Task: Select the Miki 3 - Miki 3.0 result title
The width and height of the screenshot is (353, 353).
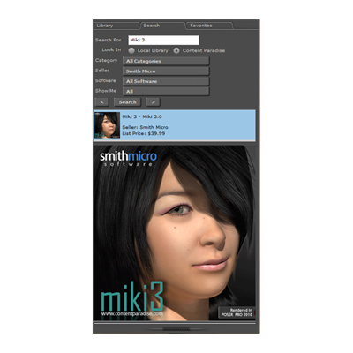Action: point(142,116)
